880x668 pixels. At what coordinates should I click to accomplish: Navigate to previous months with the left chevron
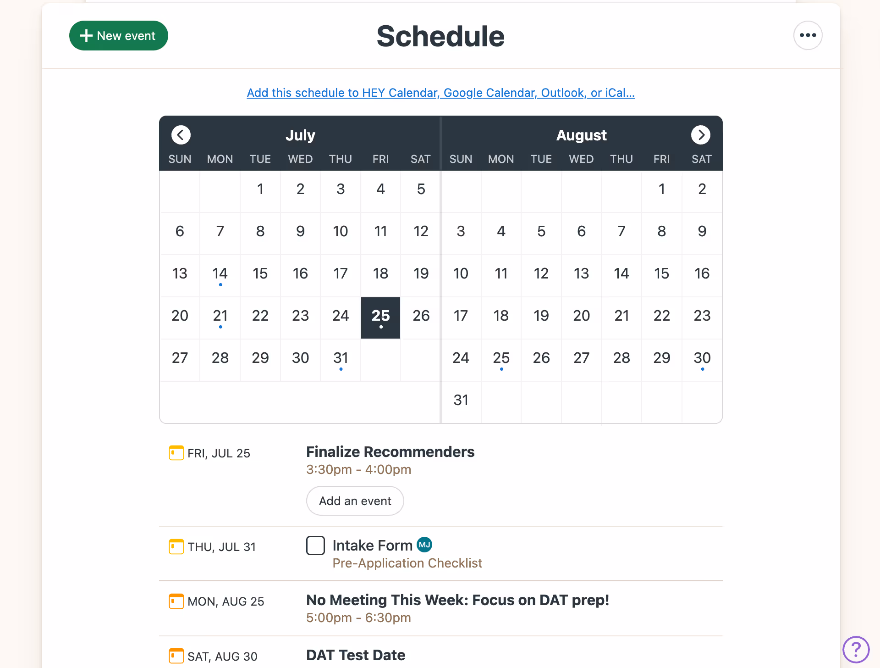click(x=181, y=135)
